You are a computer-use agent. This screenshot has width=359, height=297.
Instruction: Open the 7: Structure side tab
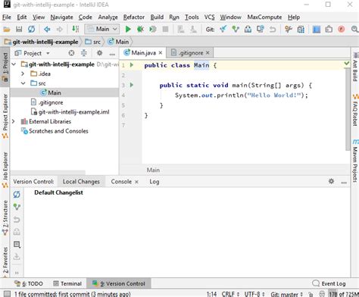5,217
